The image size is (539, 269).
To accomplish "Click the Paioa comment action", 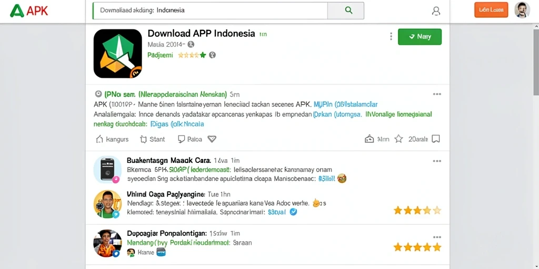I will [189, 139].
